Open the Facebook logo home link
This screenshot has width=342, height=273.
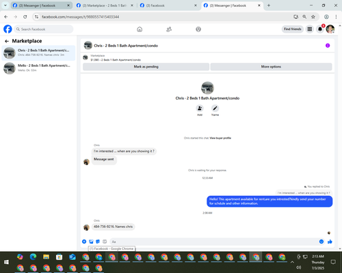pyautogui.click(x=8, y=29)
